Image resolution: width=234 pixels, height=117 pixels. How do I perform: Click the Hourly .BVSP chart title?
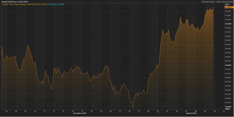(15, 2)
